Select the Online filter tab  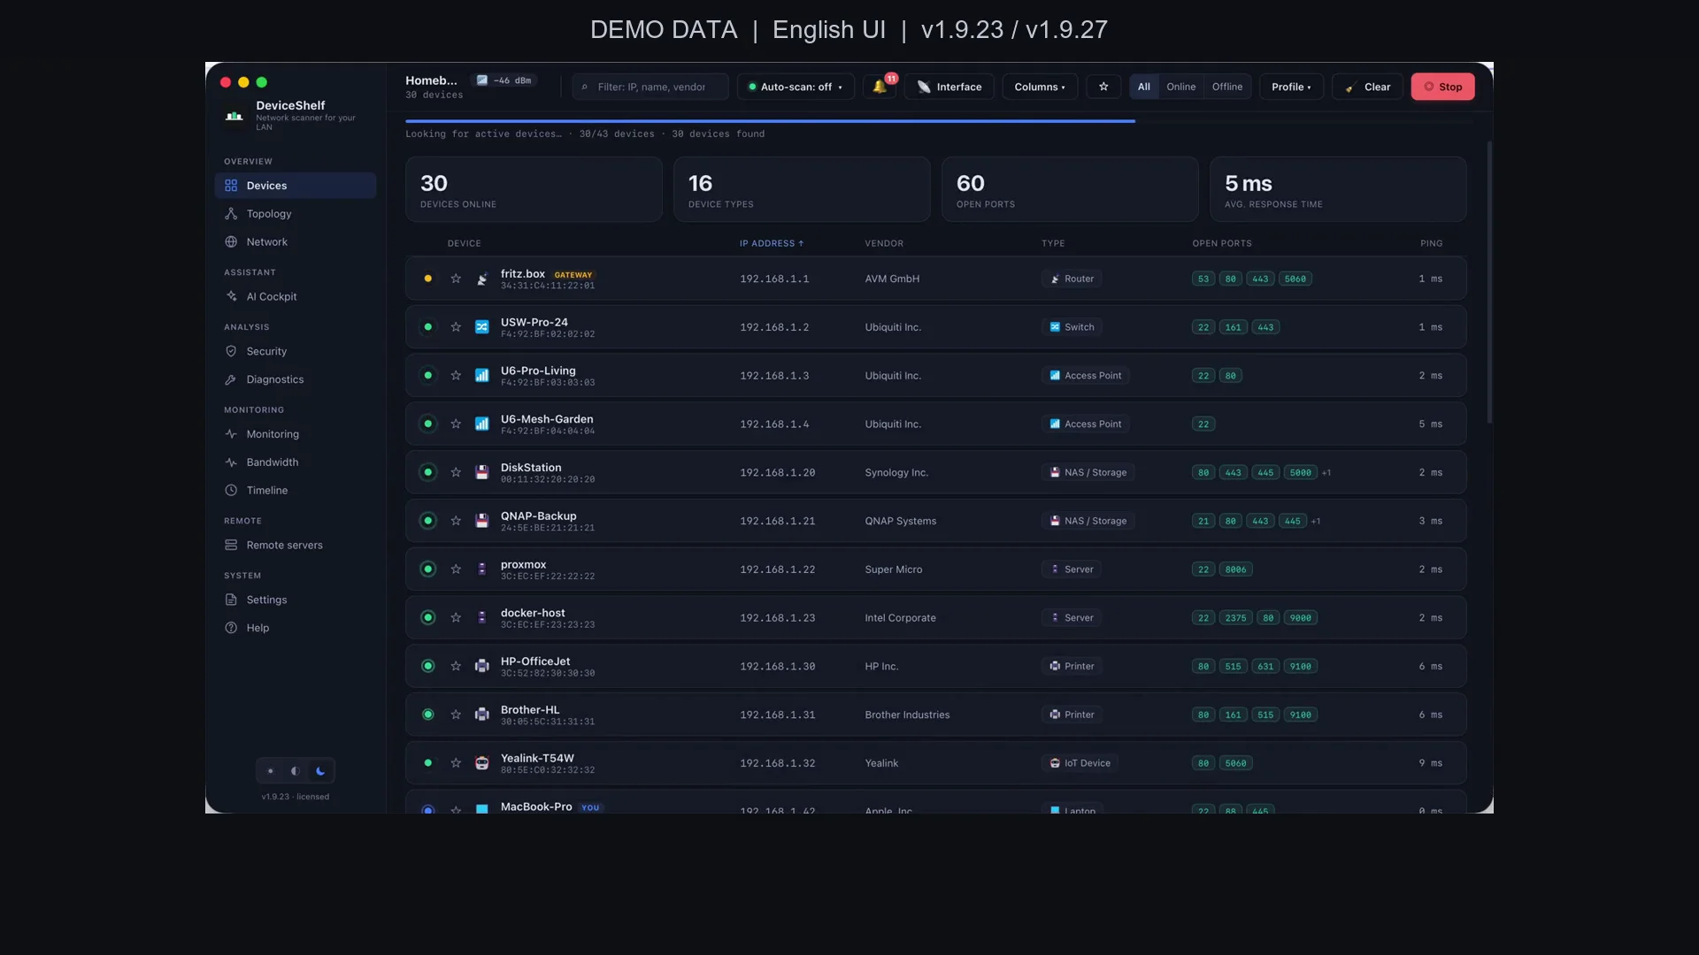pos(1180,87)
